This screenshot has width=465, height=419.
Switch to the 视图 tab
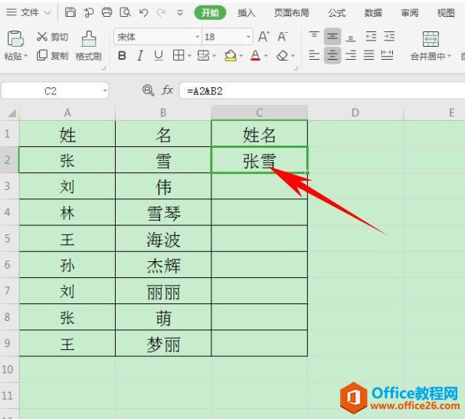point(446,13)
